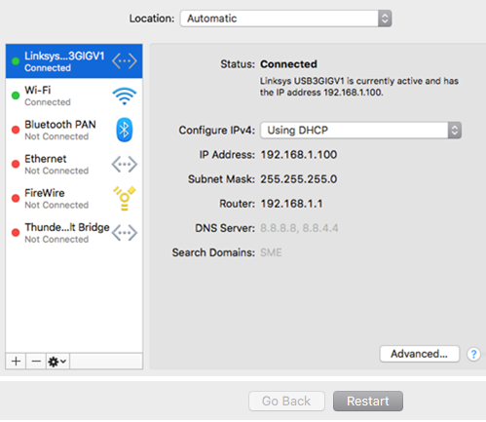Click the Go Back button
Image resolution: width=486 pixels, height=422 pixels.
286,402
